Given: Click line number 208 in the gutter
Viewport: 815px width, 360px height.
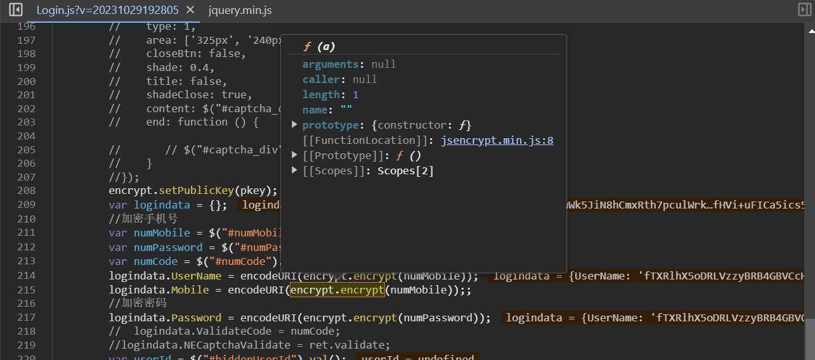Looking at the screenshot, I should click(26, 190).
